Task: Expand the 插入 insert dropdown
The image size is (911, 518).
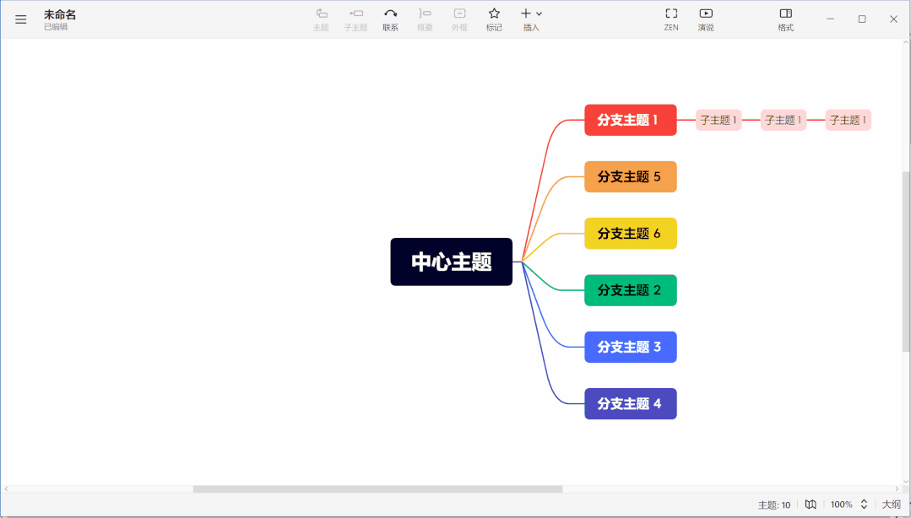Action: click(x=531, y=14)
